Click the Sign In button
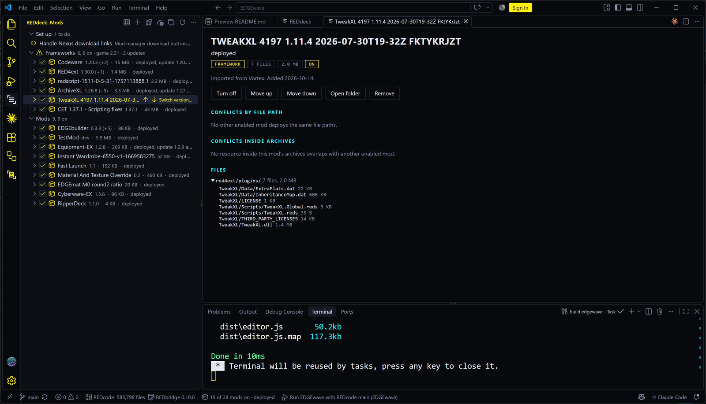Image resolution: width=706 pixels, height=404 pixels. [x=520, y=7]
